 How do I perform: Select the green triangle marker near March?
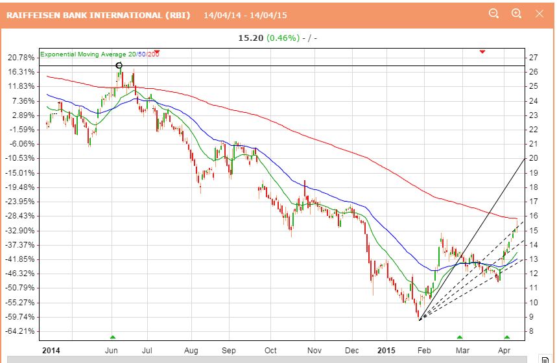coord(460,337)
